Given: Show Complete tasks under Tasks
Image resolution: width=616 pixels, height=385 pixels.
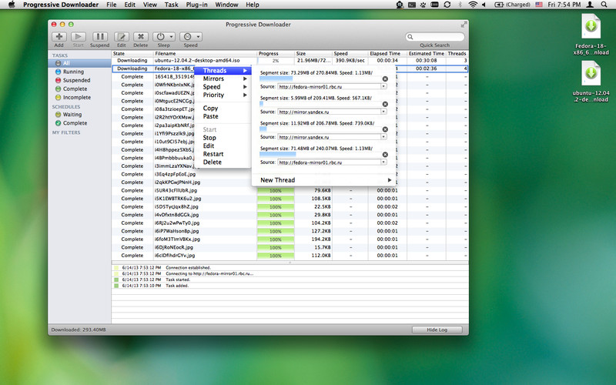Looking at the screenshot, I should click(75, 89).
